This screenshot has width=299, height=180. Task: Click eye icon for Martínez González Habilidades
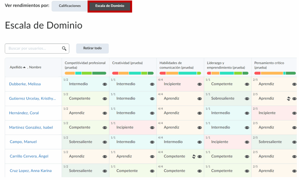tap(199, 128)
